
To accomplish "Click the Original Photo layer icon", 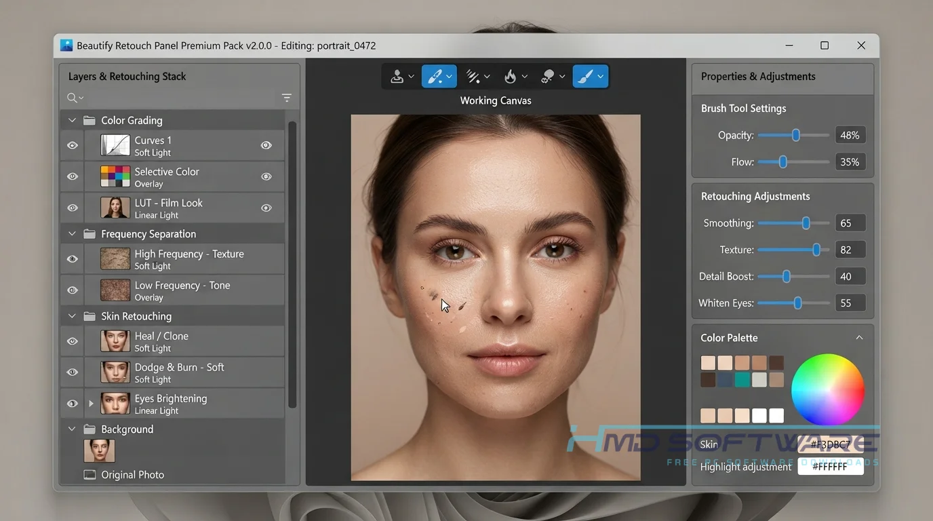I will pos(90,475).
